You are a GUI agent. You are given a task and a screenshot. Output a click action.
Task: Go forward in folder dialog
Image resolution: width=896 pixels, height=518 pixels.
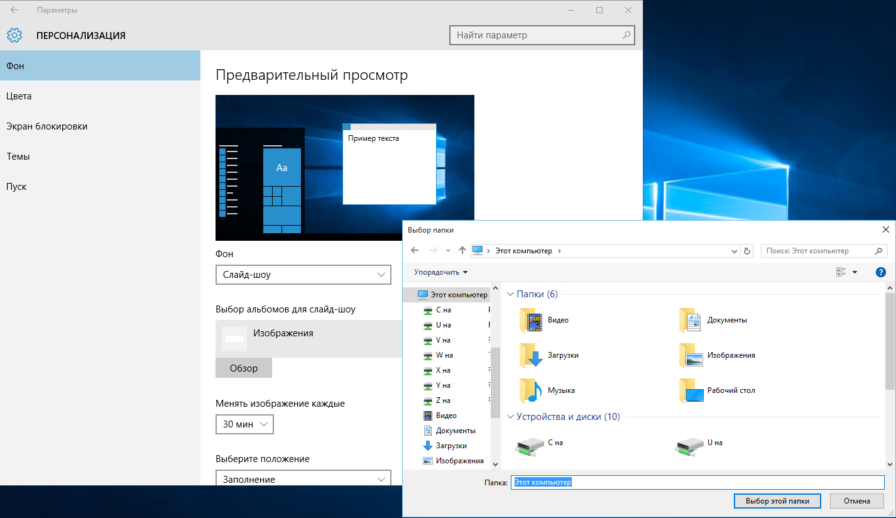[433, 250]
